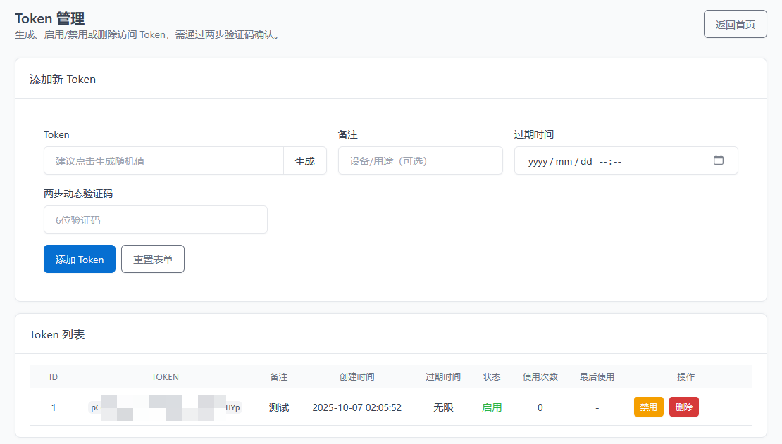Click the 测试 remark cell in row 1

click(x=278, y=407)
